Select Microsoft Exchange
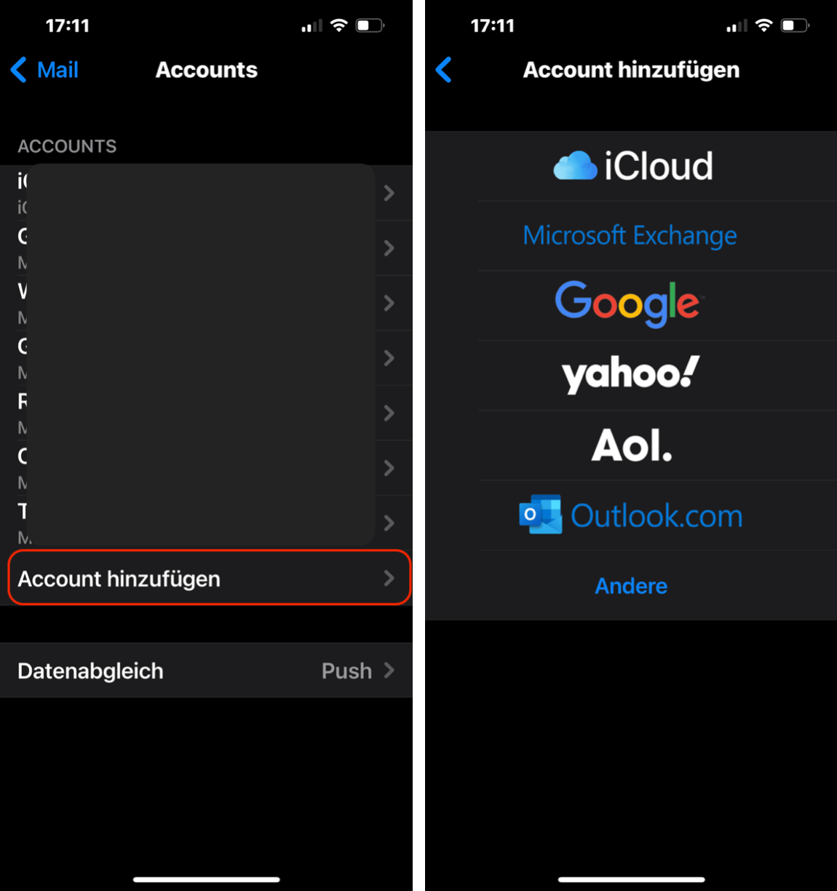Viewport: 837px width, 891px height. click(629, 235)
